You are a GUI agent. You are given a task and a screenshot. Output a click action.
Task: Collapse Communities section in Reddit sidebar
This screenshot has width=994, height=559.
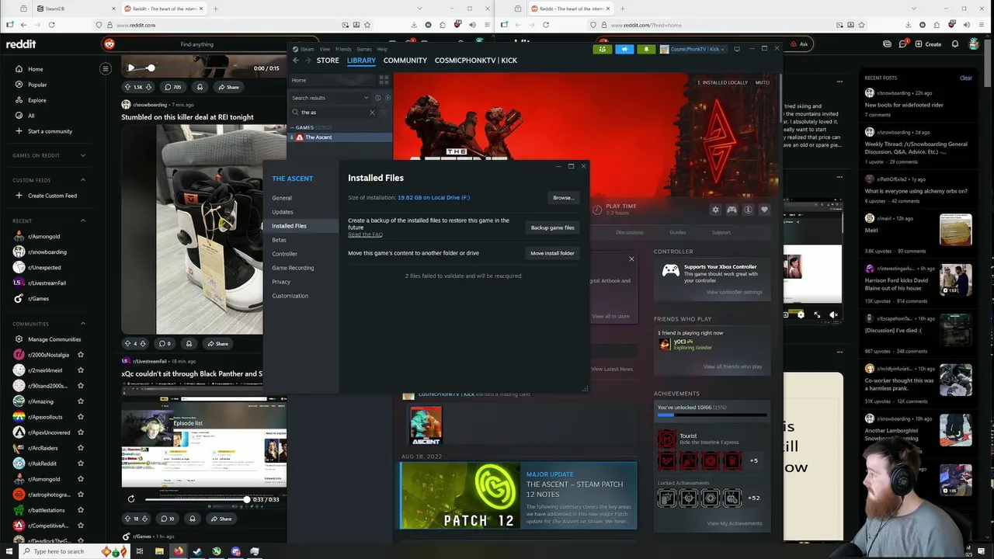(83, 324)
